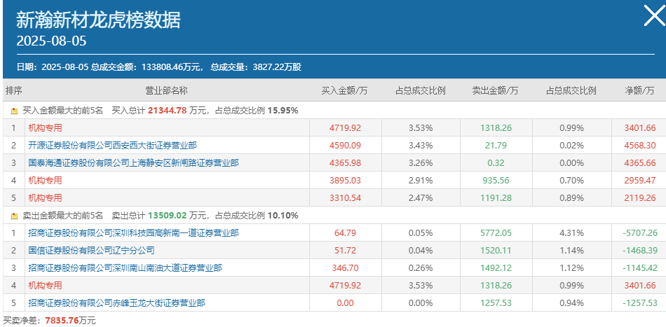Click buy amount 4365.98
666x327 pixels.
point(345,163)
